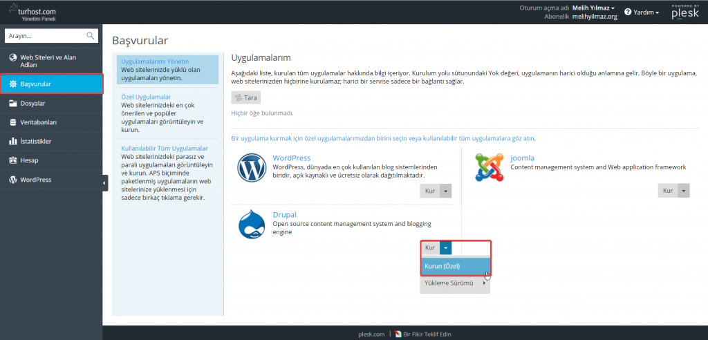Expand the Joomla Kur dropdown arrow
Screen dimensions: 708x340
(684, 191)
